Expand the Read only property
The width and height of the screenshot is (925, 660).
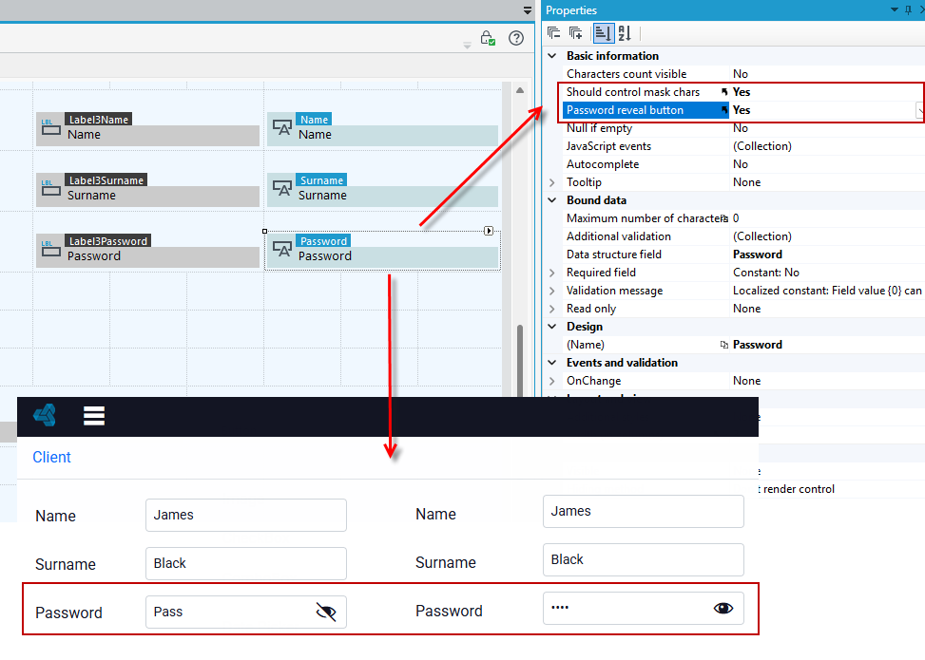click(552, 309)
